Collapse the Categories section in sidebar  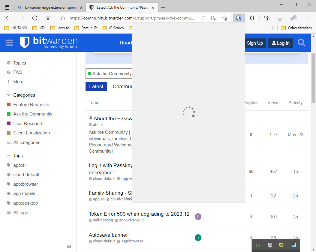coord(8,95)
